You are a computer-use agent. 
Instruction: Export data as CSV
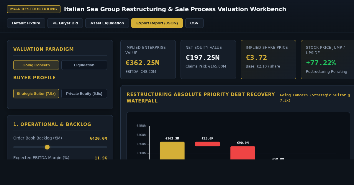coord(194,23)
